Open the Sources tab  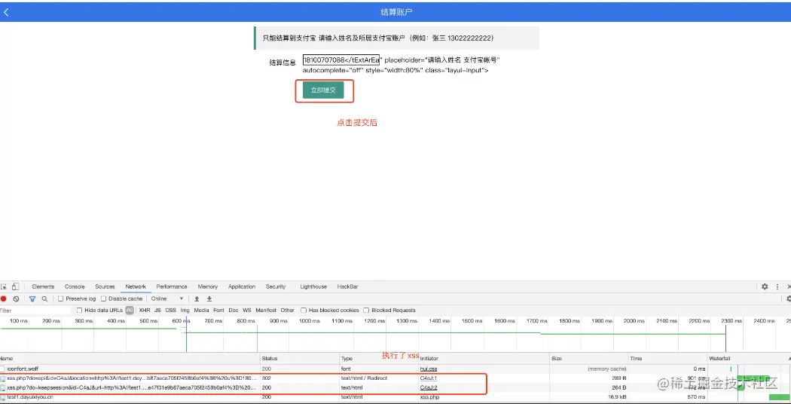(105, 286)
